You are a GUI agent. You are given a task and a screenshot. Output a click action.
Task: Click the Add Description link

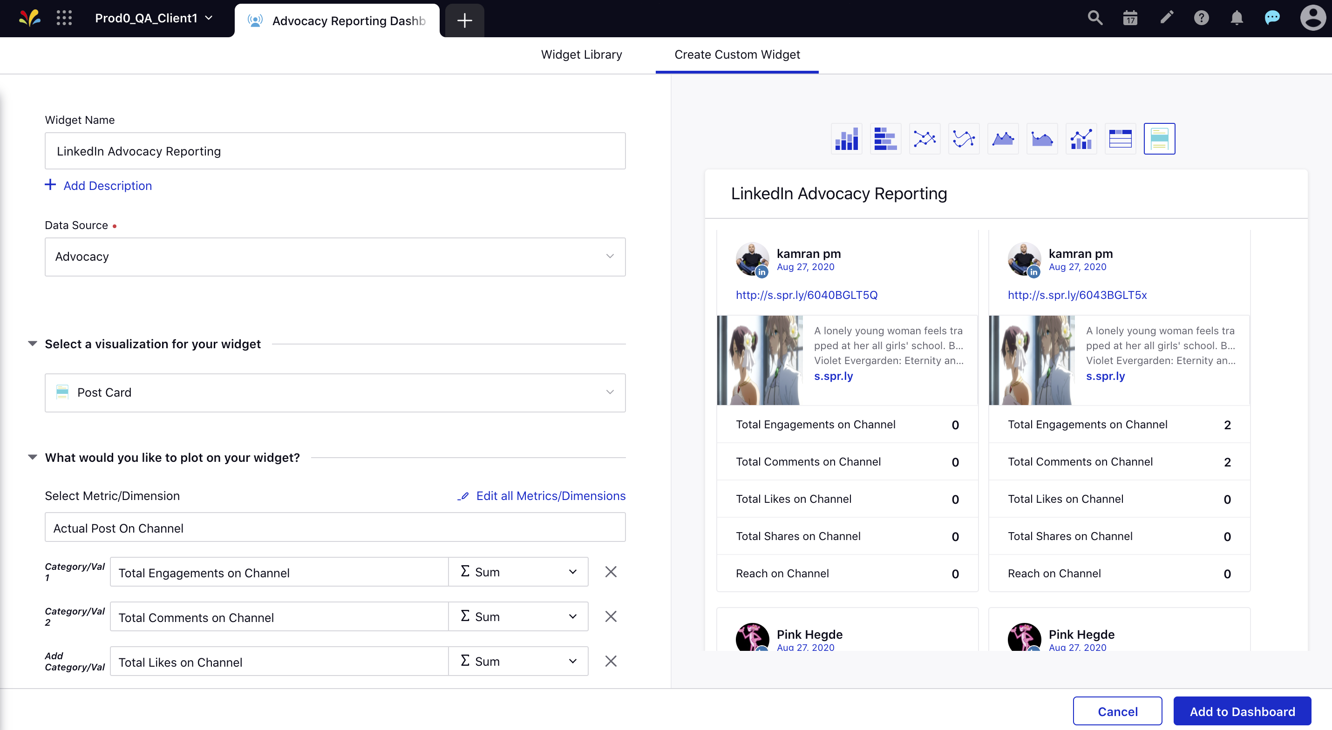point(108,186)
